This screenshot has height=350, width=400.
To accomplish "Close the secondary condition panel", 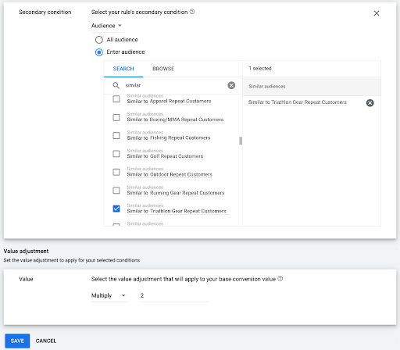I will coord(377,13).
